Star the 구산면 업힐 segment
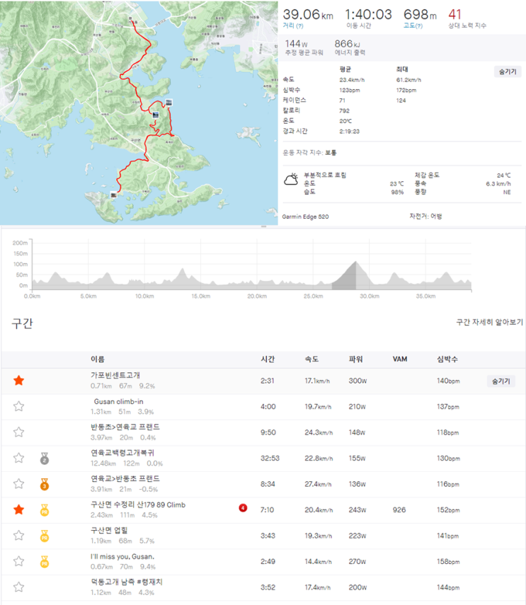526x605 pixels. click(18, 536)
